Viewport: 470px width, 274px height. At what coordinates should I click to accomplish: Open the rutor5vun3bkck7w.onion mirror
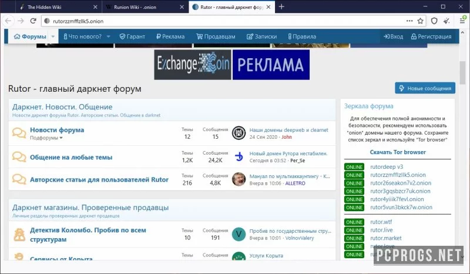pyautogui.click(x=401, y=208)
